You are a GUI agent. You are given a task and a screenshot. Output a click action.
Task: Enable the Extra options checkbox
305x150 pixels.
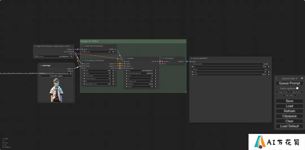(297, 88)
